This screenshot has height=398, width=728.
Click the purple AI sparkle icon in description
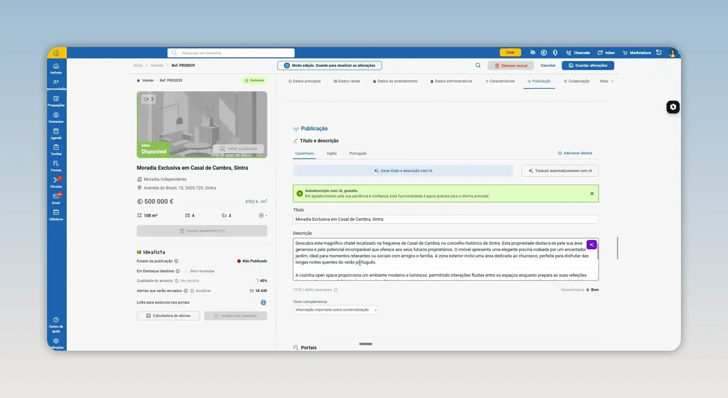coord(591,245)
